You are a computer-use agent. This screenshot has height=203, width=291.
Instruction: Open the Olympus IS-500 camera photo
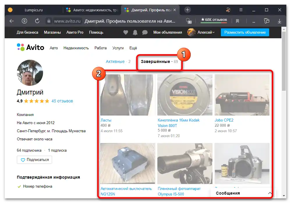pos(185,164)
